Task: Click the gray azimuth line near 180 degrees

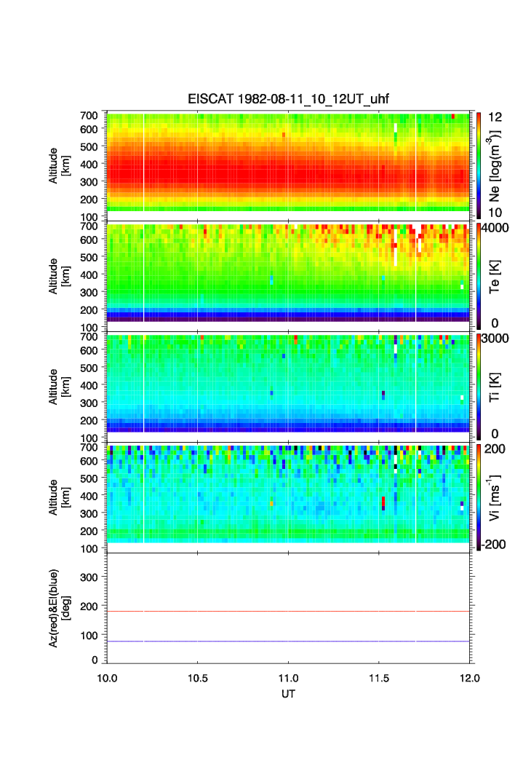Action: [x=288, y=612]
